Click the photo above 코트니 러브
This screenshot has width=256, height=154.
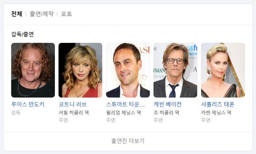[80, 70]
